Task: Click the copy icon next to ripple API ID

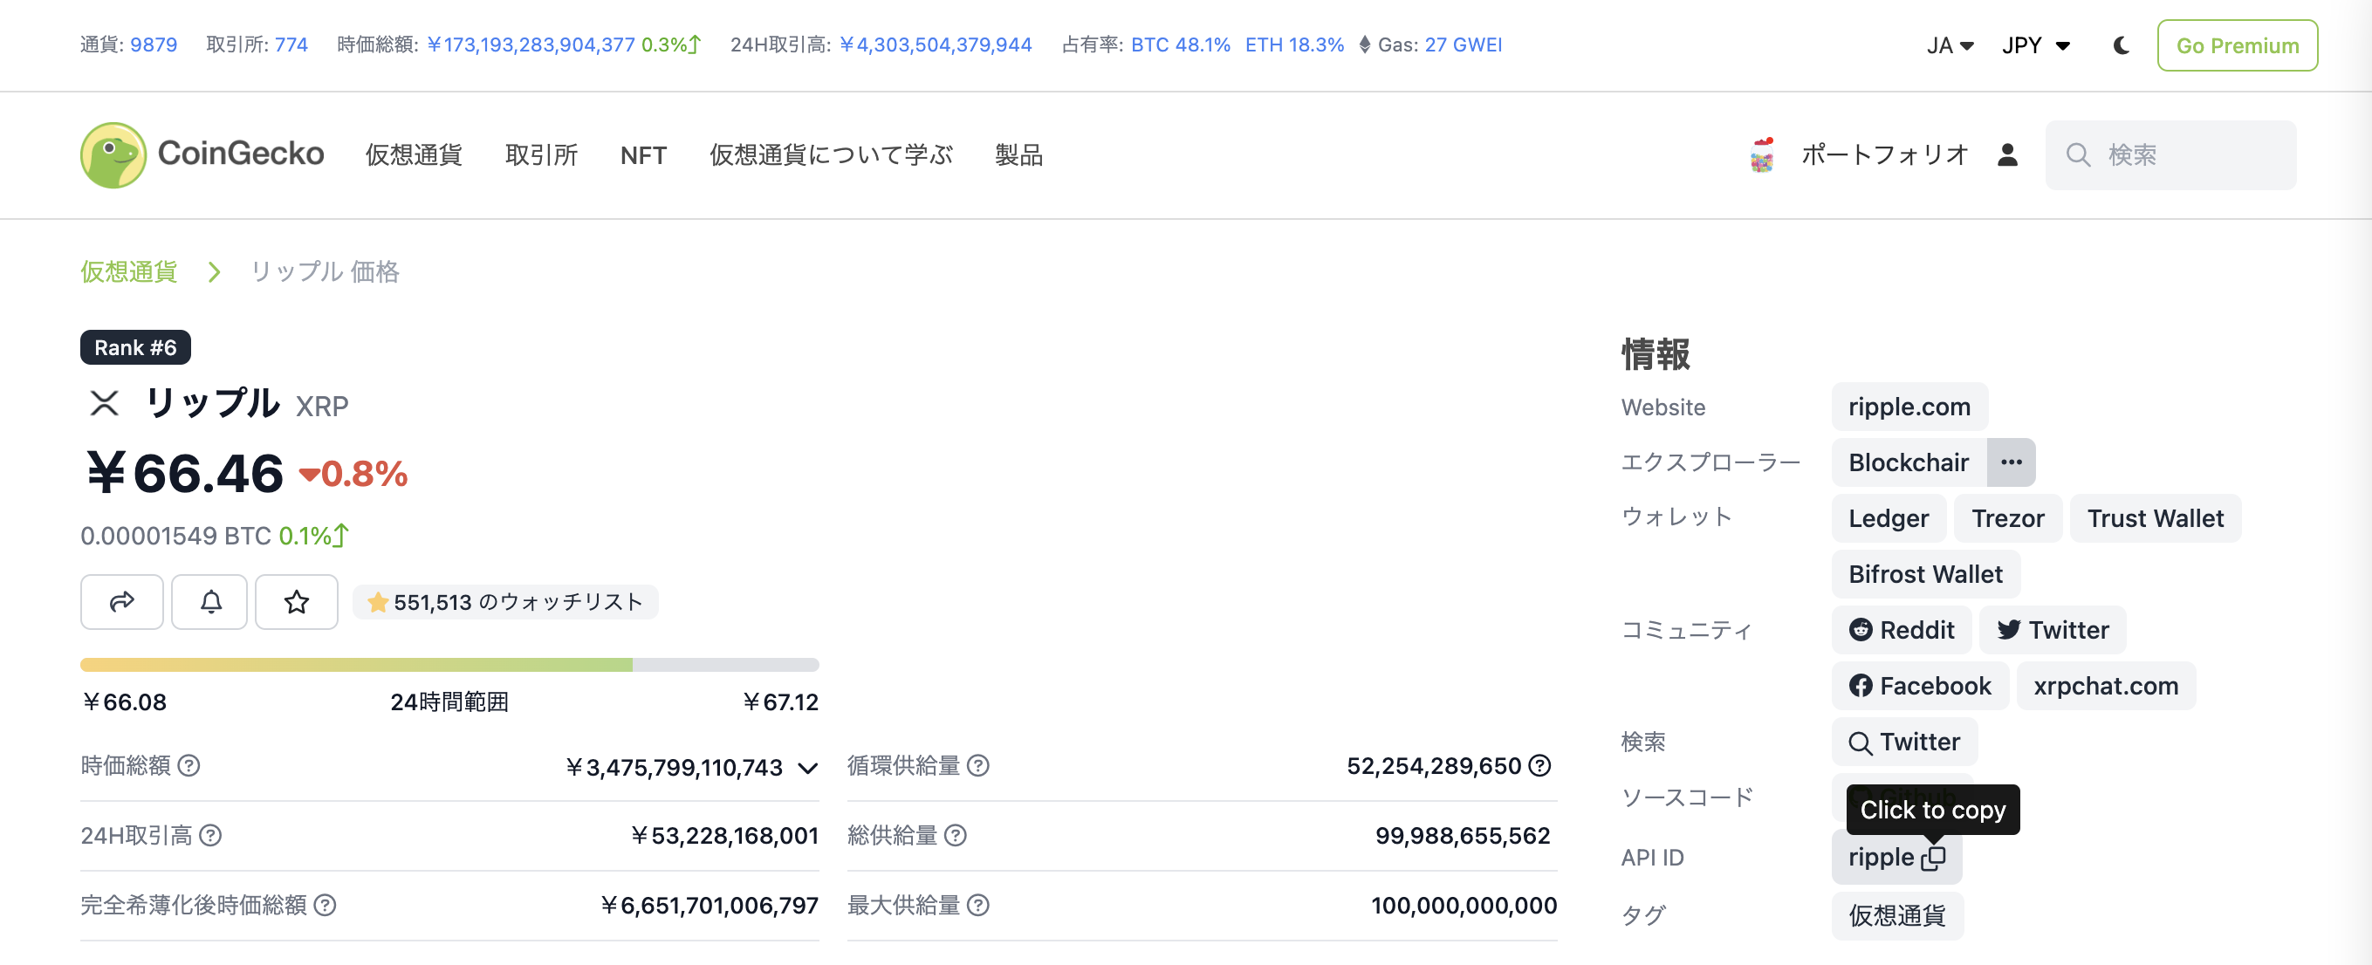Action: [x=1936, y=859]
